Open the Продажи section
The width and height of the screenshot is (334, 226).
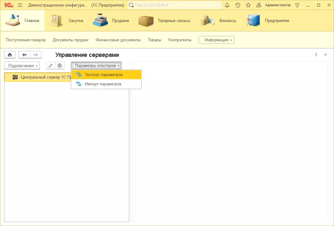[x=111, y=21]
